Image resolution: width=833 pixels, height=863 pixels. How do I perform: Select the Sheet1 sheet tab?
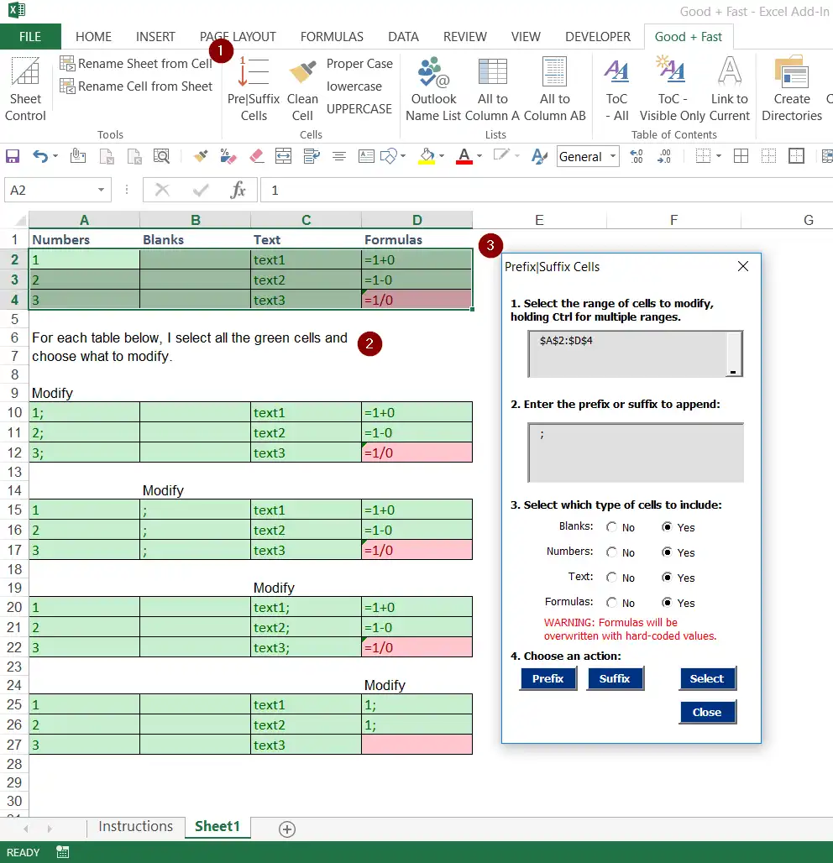[217, 826]
